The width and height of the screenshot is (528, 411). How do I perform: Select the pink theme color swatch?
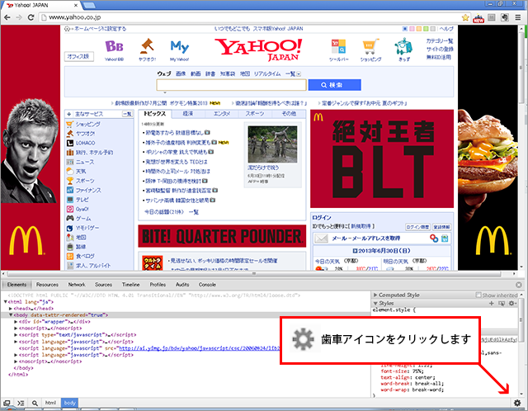tap(412, 29)
